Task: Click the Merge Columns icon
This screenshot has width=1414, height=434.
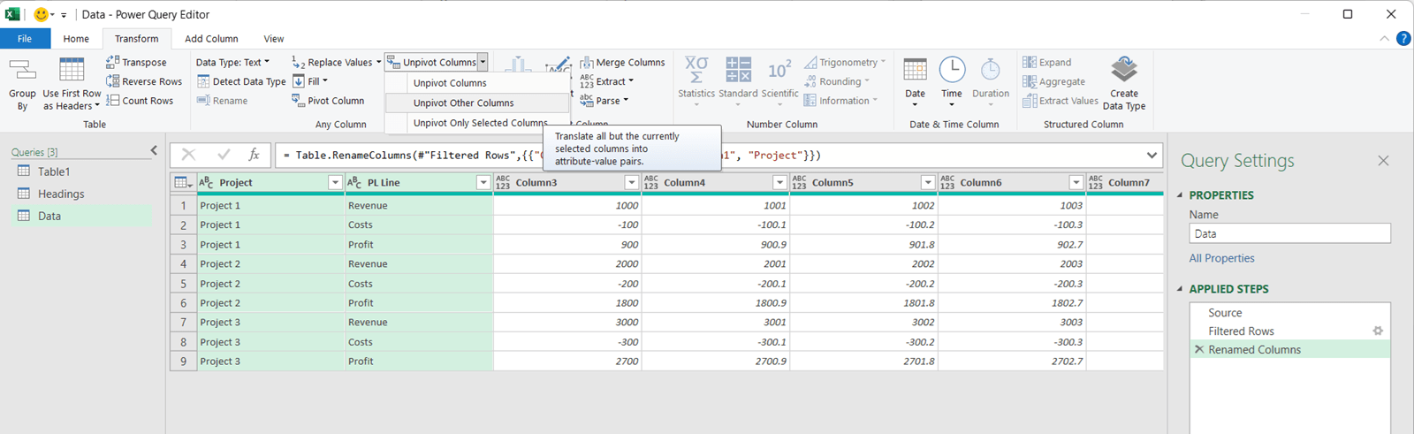Action: pyautogui.click(x=587, y=62)
